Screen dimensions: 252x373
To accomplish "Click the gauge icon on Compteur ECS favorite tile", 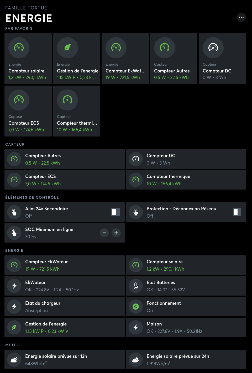I will point(19,100).
